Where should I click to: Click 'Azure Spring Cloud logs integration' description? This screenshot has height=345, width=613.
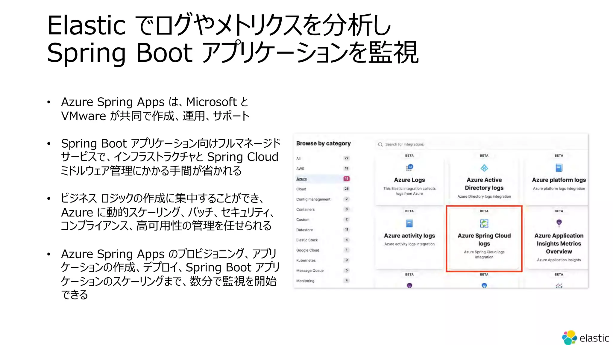484,255
